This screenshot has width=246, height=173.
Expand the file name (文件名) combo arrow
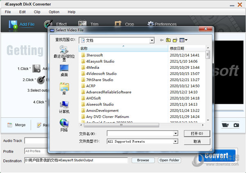(x=175, y=134)
